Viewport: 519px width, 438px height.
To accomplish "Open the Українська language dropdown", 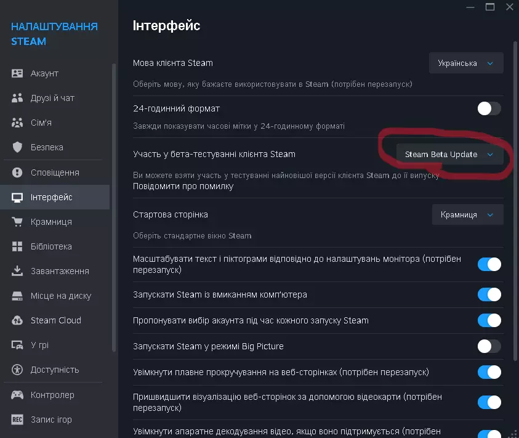I will [x=466, y=63].
